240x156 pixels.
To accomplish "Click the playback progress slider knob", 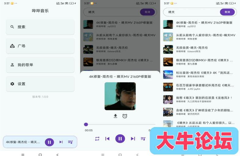I will pyautogui.click(x=86, y=124).
